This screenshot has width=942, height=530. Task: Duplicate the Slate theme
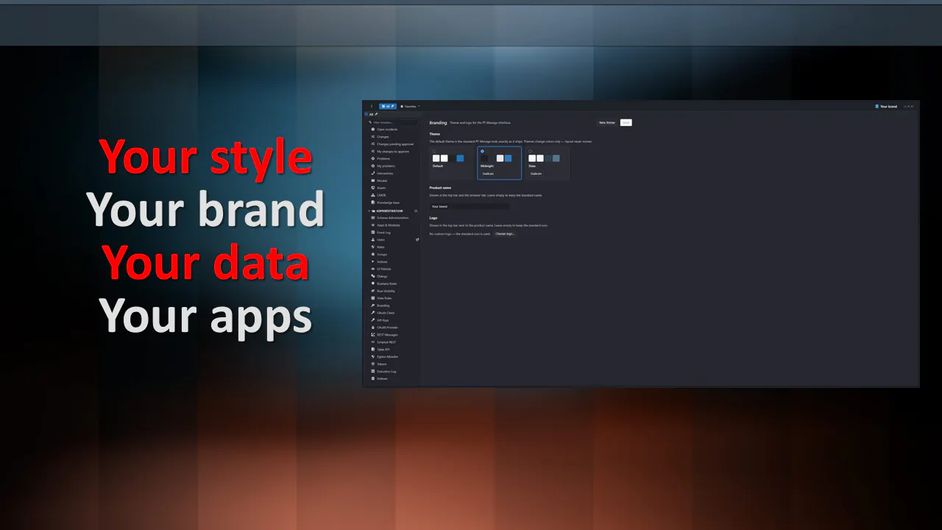pos(536,174)
